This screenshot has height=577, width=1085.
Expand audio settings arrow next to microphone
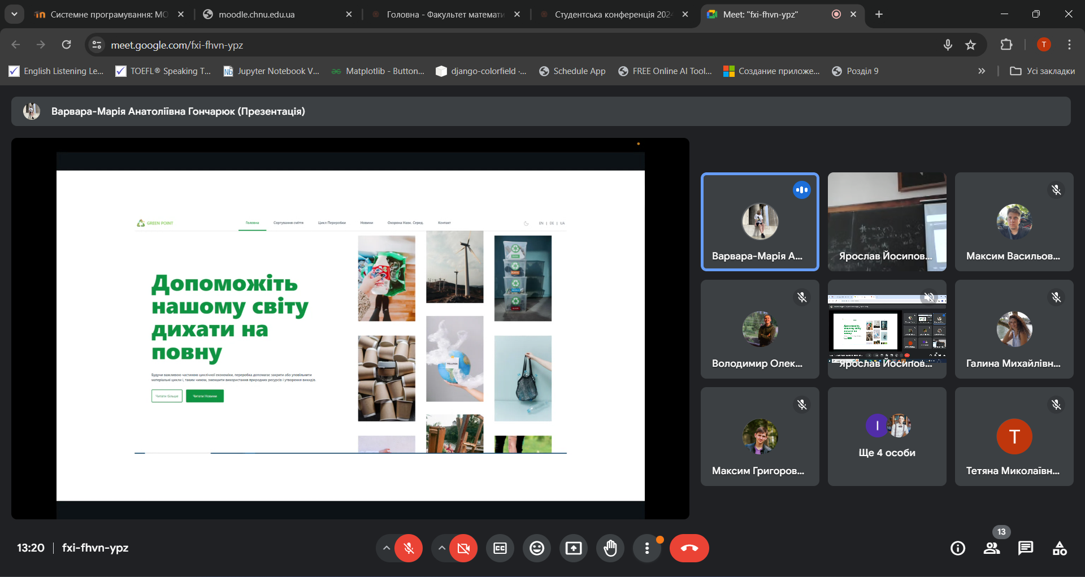[x=386, y=548]
